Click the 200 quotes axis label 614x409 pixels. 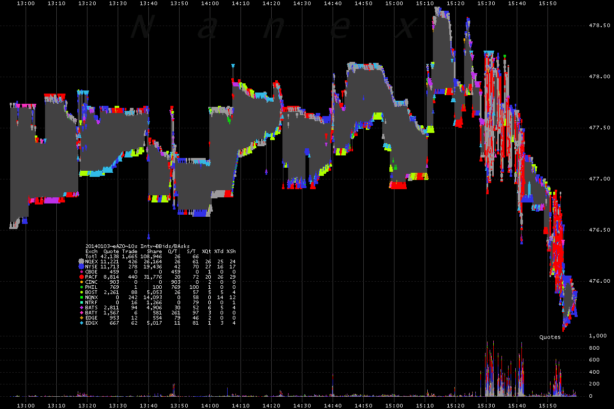pos(594,383)
